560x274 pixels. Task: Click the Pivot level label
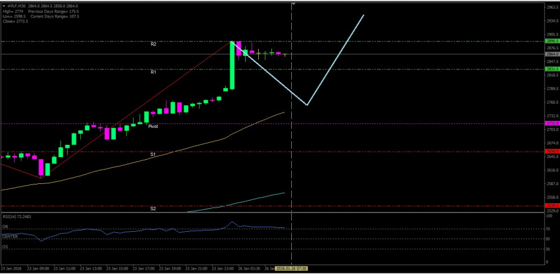pos(153,126)
